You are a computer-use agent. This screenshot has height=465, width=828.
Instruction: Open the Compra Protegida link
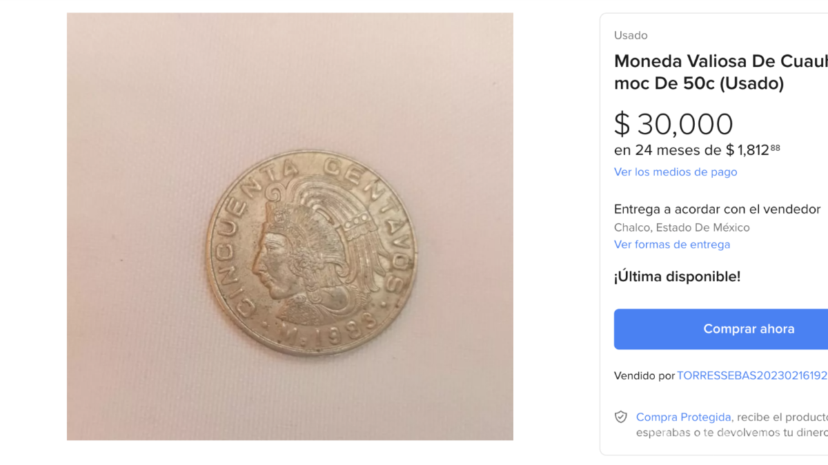[x=683, y=417]
